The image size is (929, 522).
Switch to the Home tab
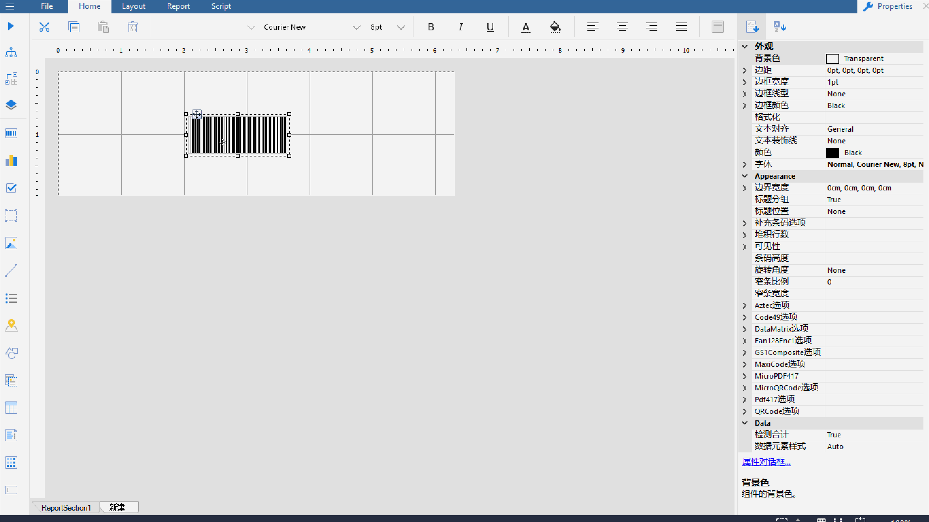click(x=90, y=6)
